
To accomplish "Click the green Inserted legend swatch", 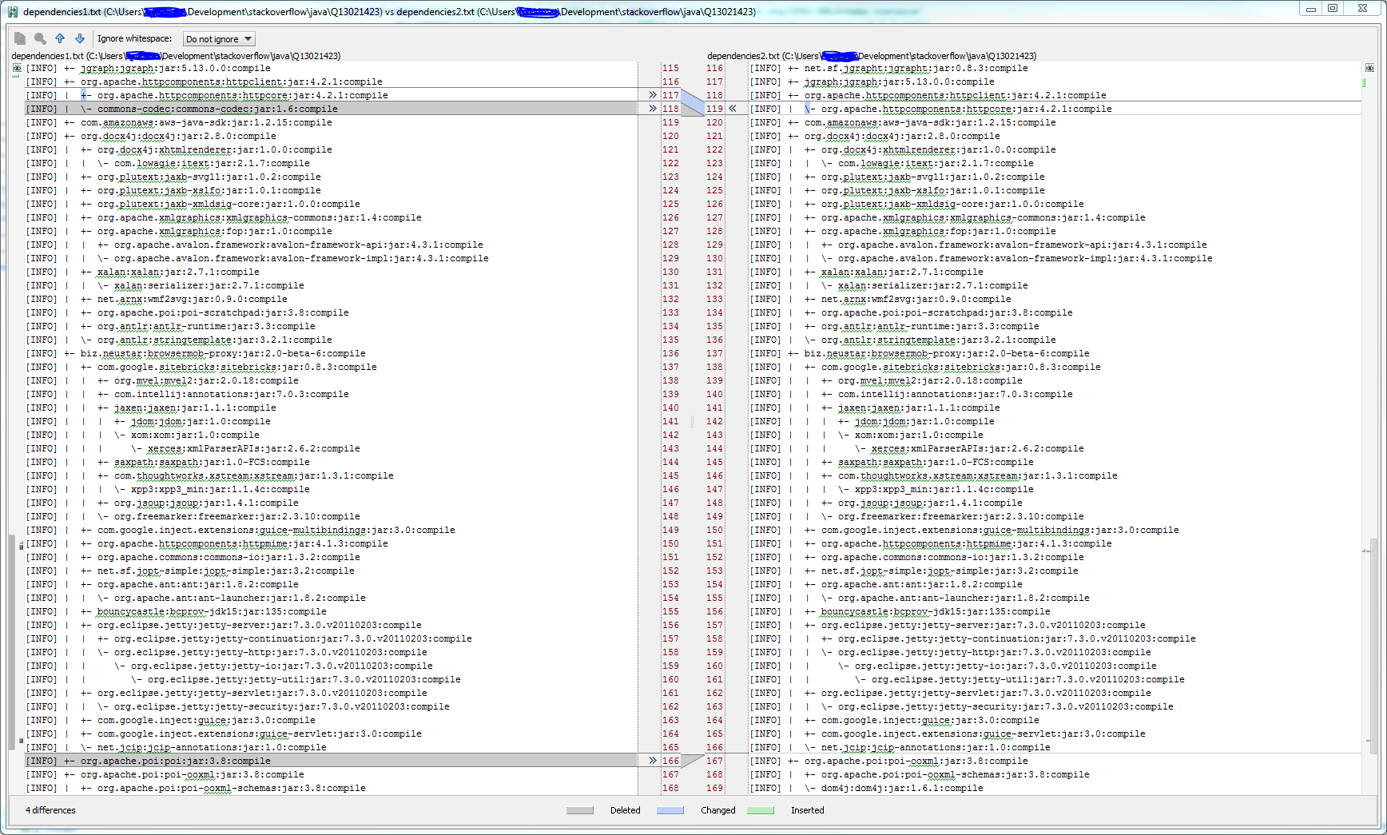I will click(761, 810).
